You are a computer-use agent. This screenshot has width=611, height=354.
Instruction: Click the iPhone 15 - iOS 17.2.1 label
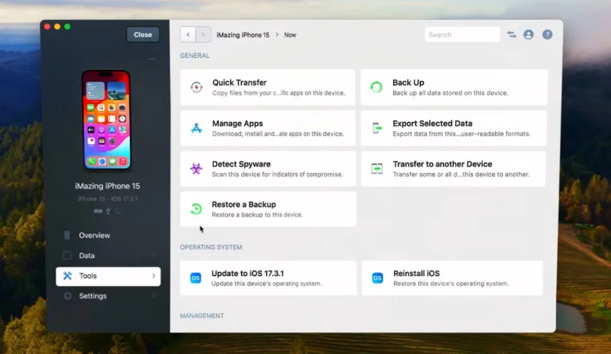(x=108, y=199)
